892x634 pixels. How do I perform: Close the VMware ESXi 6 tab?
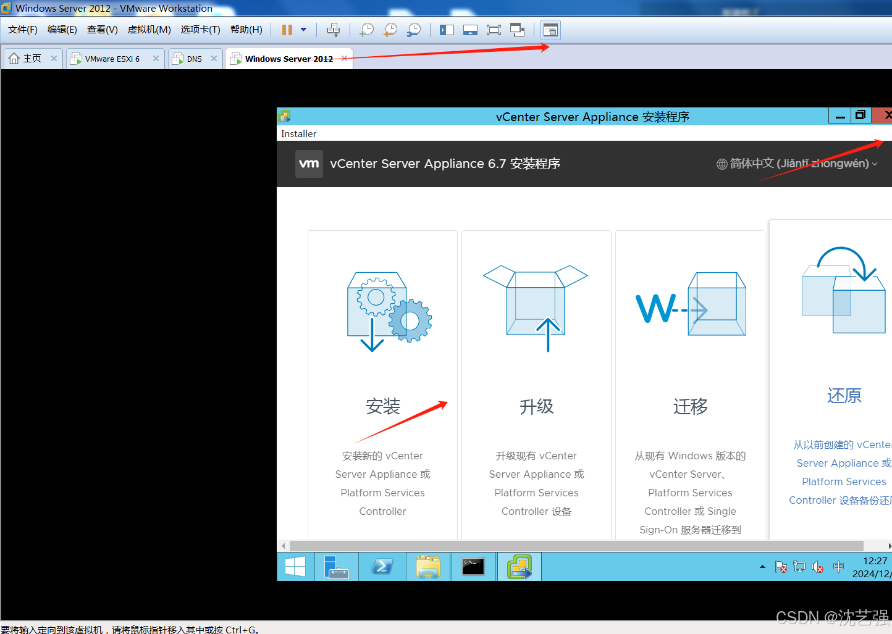(x=156, y=59)
